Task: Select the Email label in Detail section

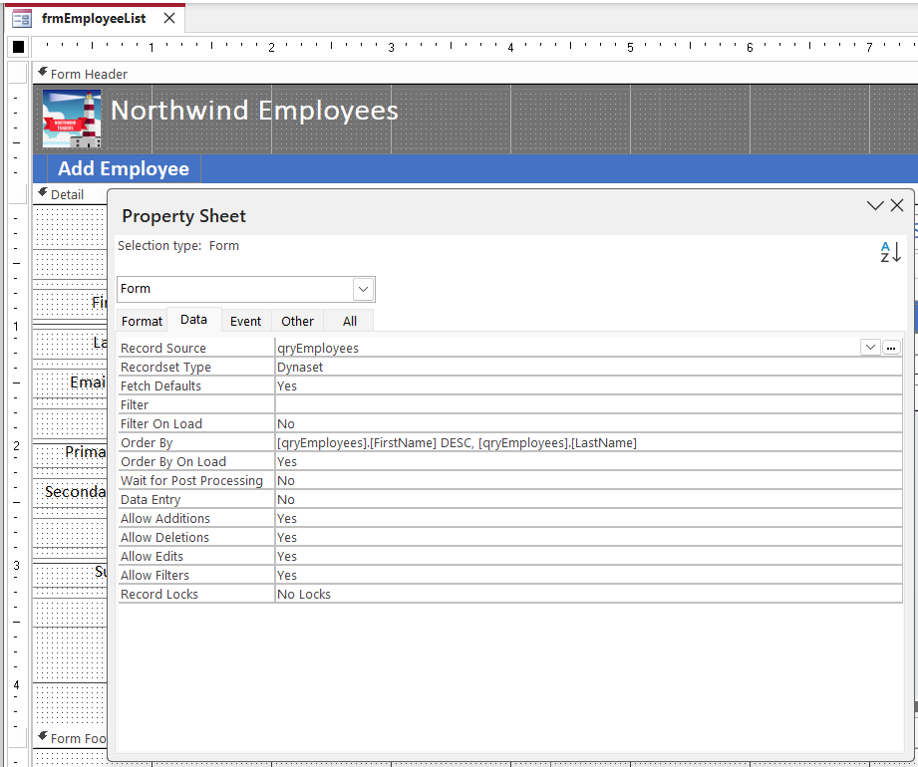Action: (x=88, y=383)
